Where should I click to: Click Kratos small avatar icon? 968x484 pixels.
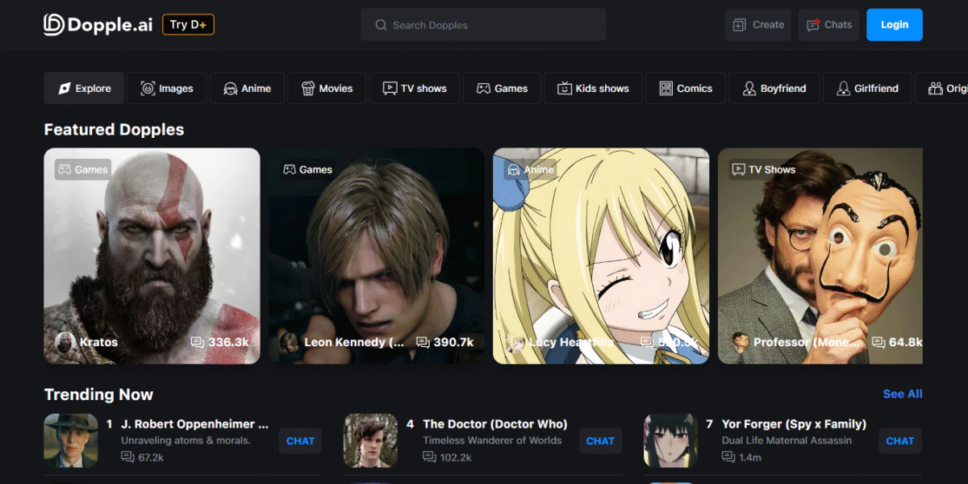click(65, 342)
